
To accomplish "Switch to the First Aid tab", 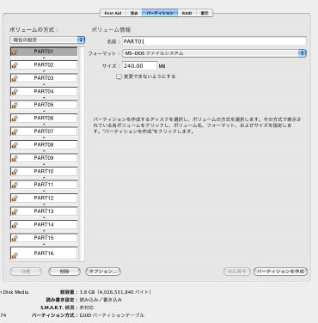I will [113, 13].
